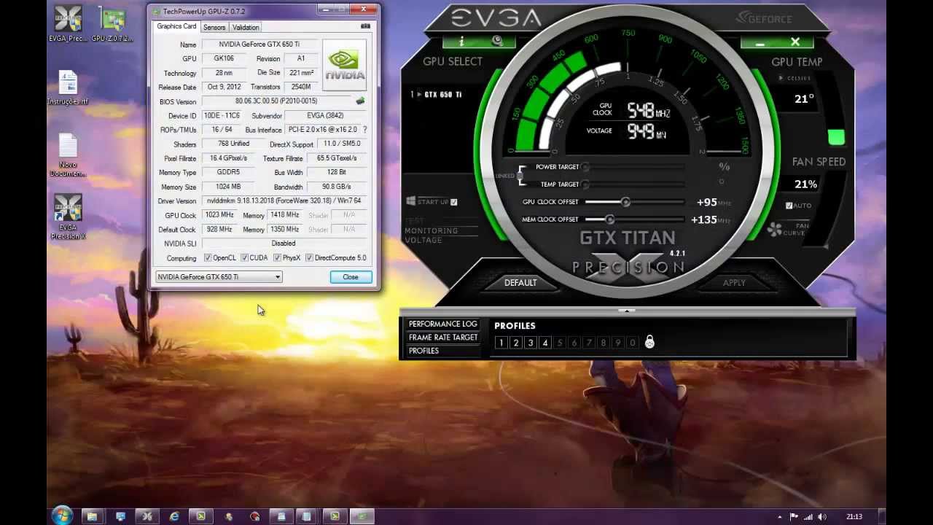Click the Mem Clock Offset slider
Image resolution: width=933 pixels, height=525 pixels.
pyautogui.click(x=634, y=219)
